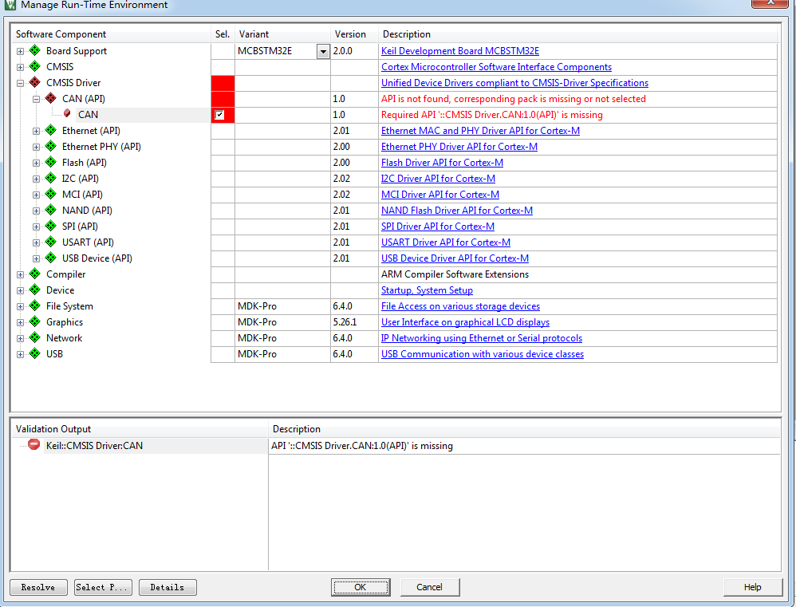796x607 pixels.
Task: Open the USART Driver API for Cortex-M link
Action: click(445, 242)
